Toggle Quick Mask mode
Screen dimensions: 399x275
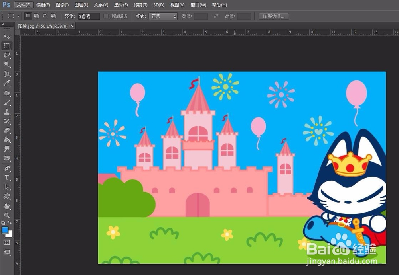[x=7, y=242]
